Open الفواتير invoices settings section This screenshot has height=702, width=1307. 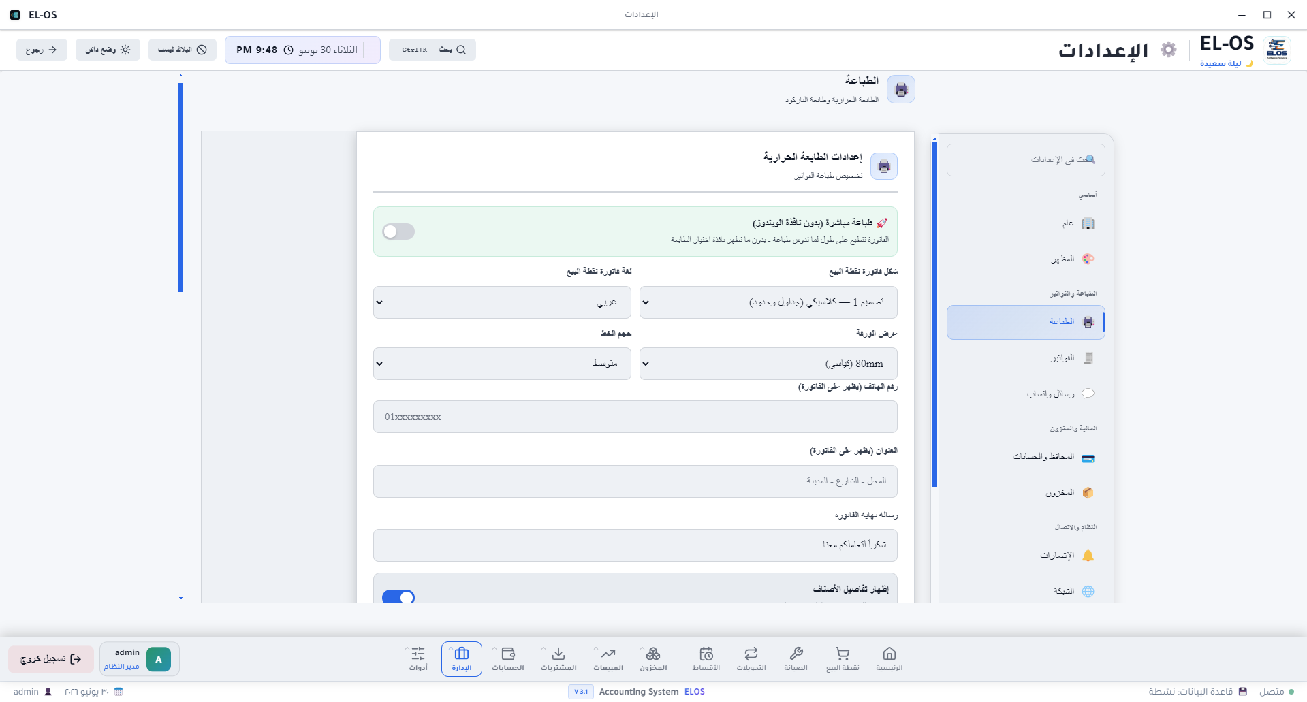(1026, 358)
